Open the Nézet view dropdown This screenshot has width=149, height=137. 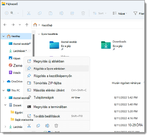click(120, 14)
